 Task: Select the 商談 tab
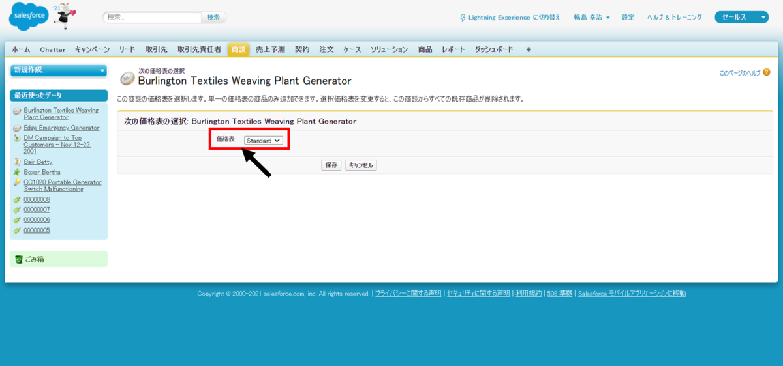point(238,49)
